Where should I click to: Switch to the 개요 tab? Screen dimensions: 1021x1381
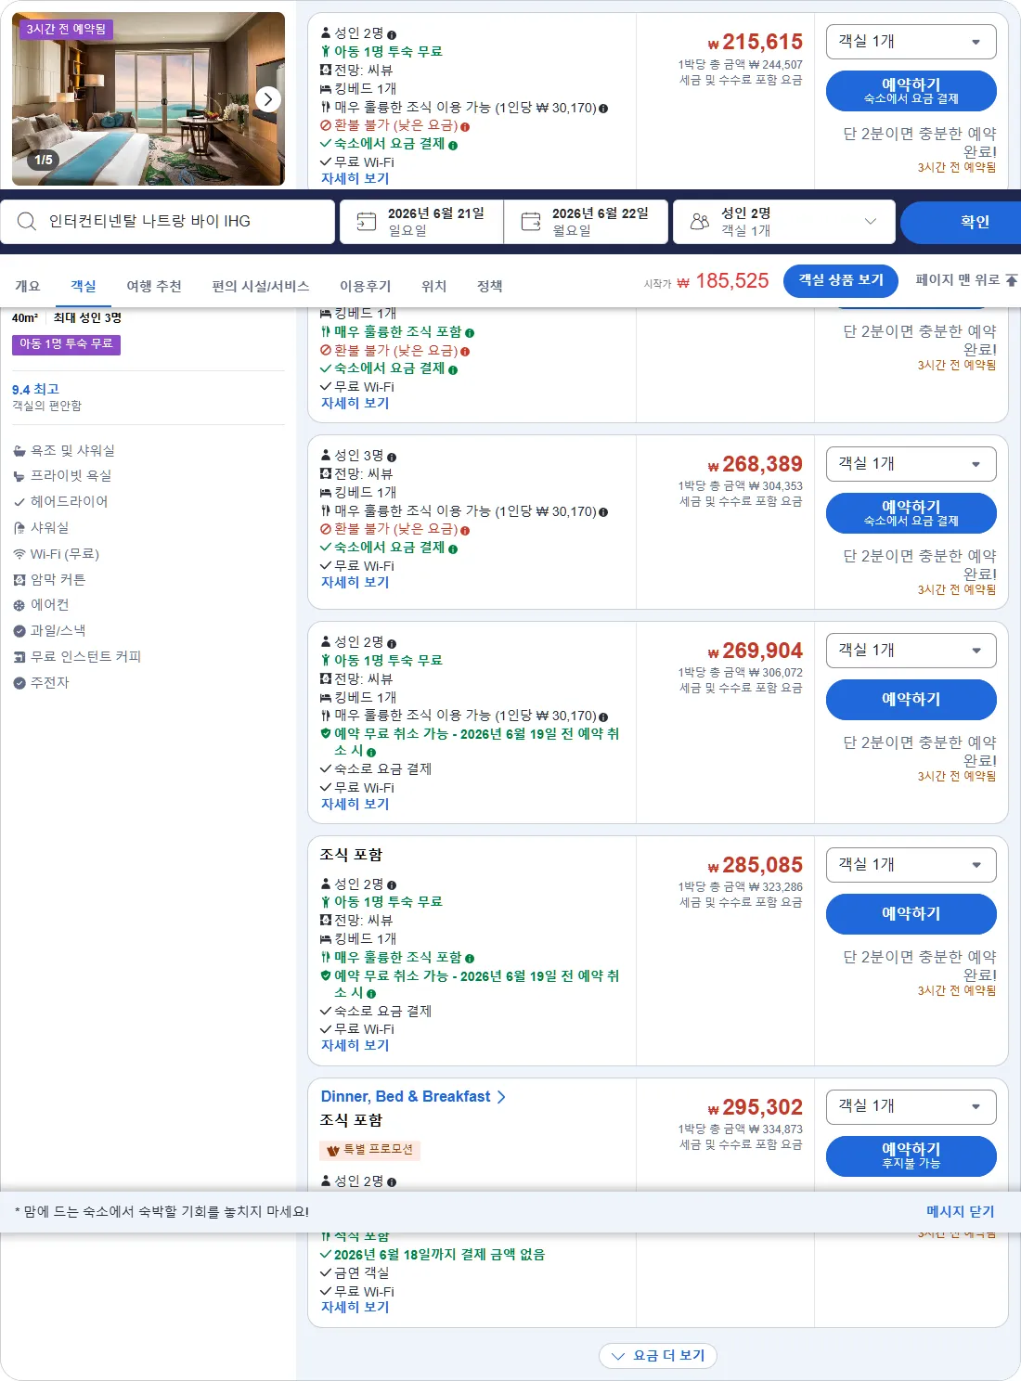pos(28,286)
